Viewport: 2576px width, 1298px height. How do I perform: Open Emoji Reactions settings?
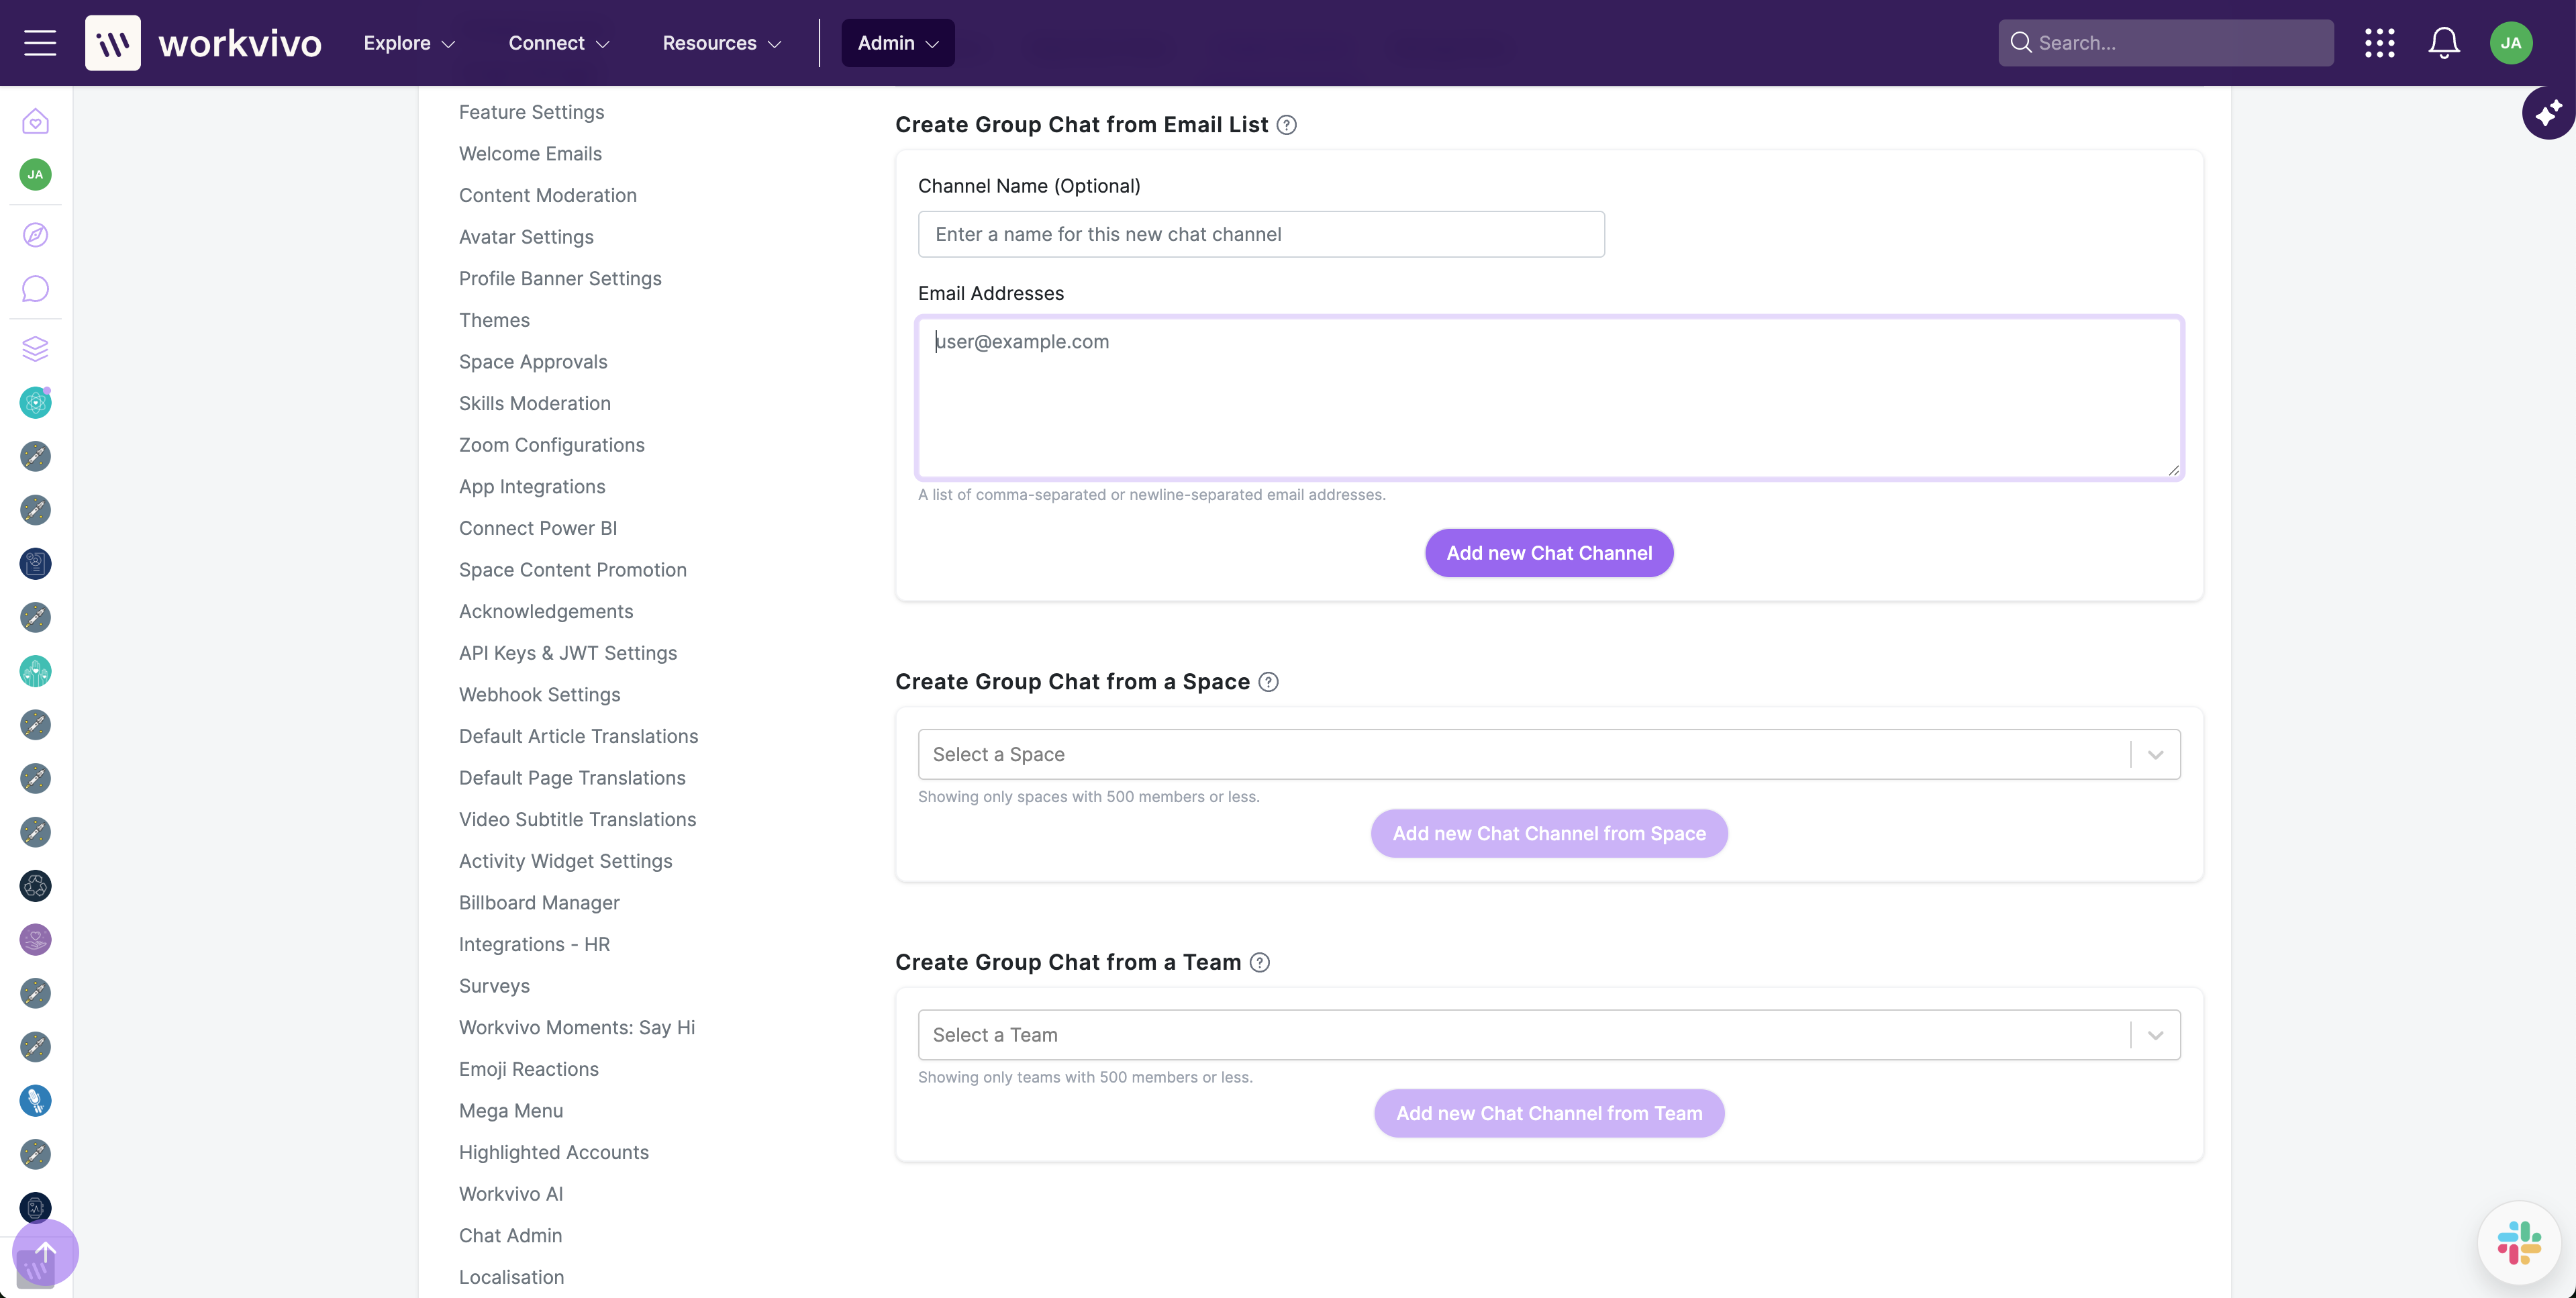(528, 1069)
